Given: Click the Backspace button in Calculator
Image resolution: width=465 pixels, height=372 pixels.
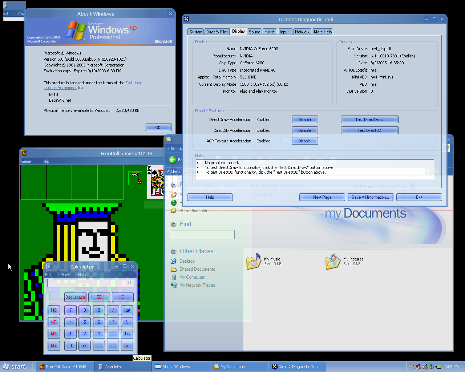Looking at the screenshot, I should (x=75, y=297).
